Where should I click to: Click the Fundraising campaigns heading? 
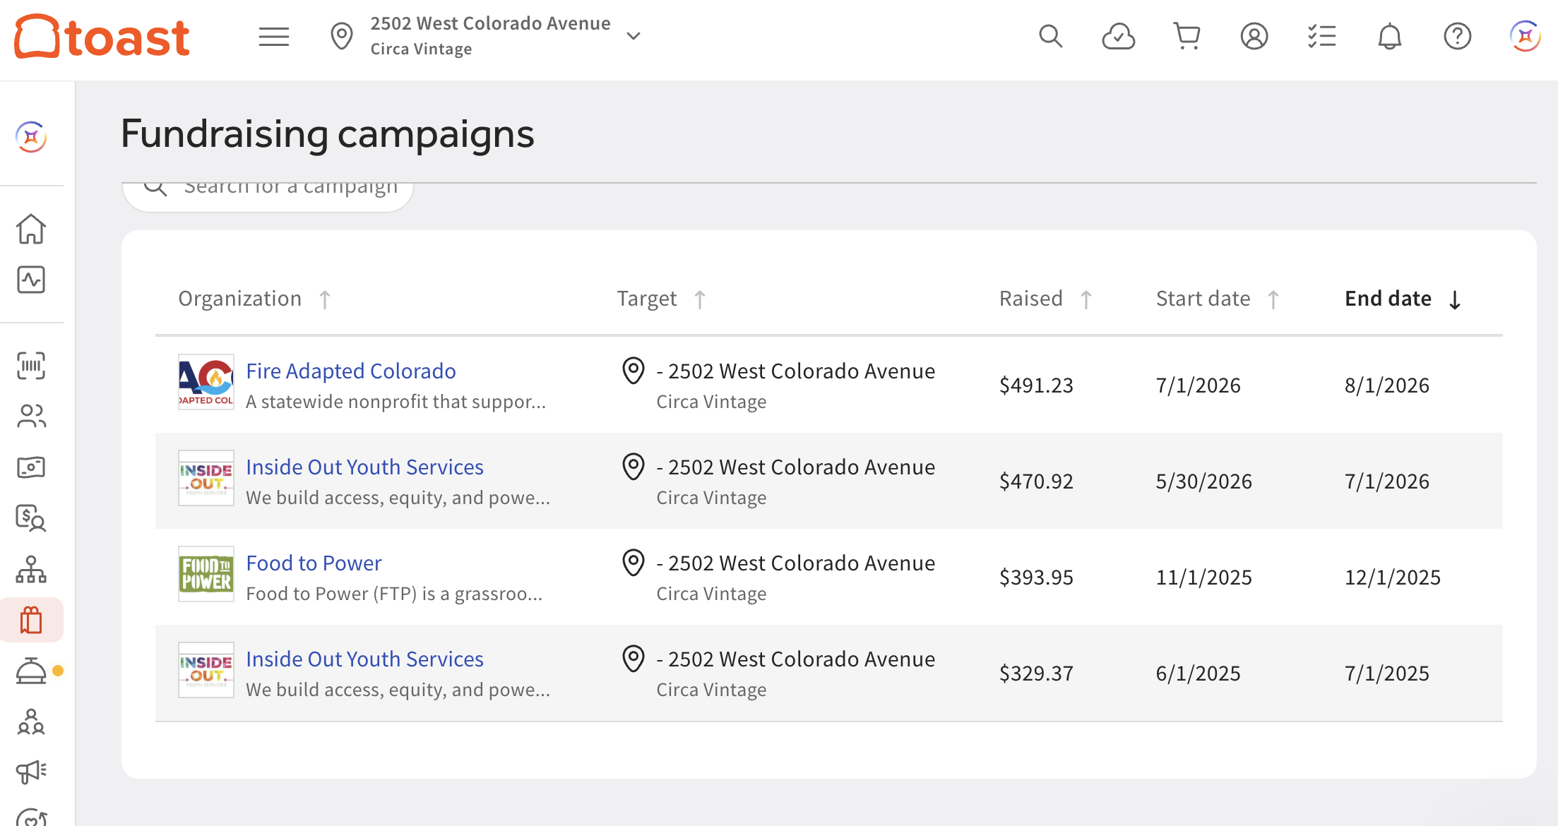pyautogui.click(x=328, y=133)
